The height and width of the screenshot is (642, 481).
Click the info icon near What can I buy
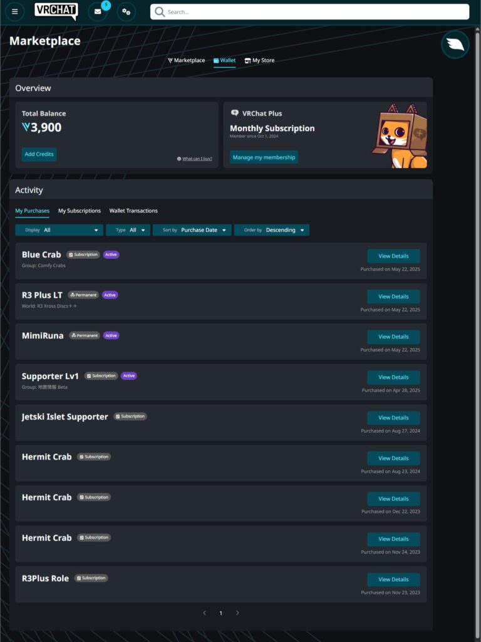(x=178, y=159)
